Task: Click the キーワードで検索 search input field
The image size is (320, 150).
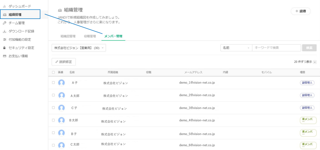Action: [276, 48]
